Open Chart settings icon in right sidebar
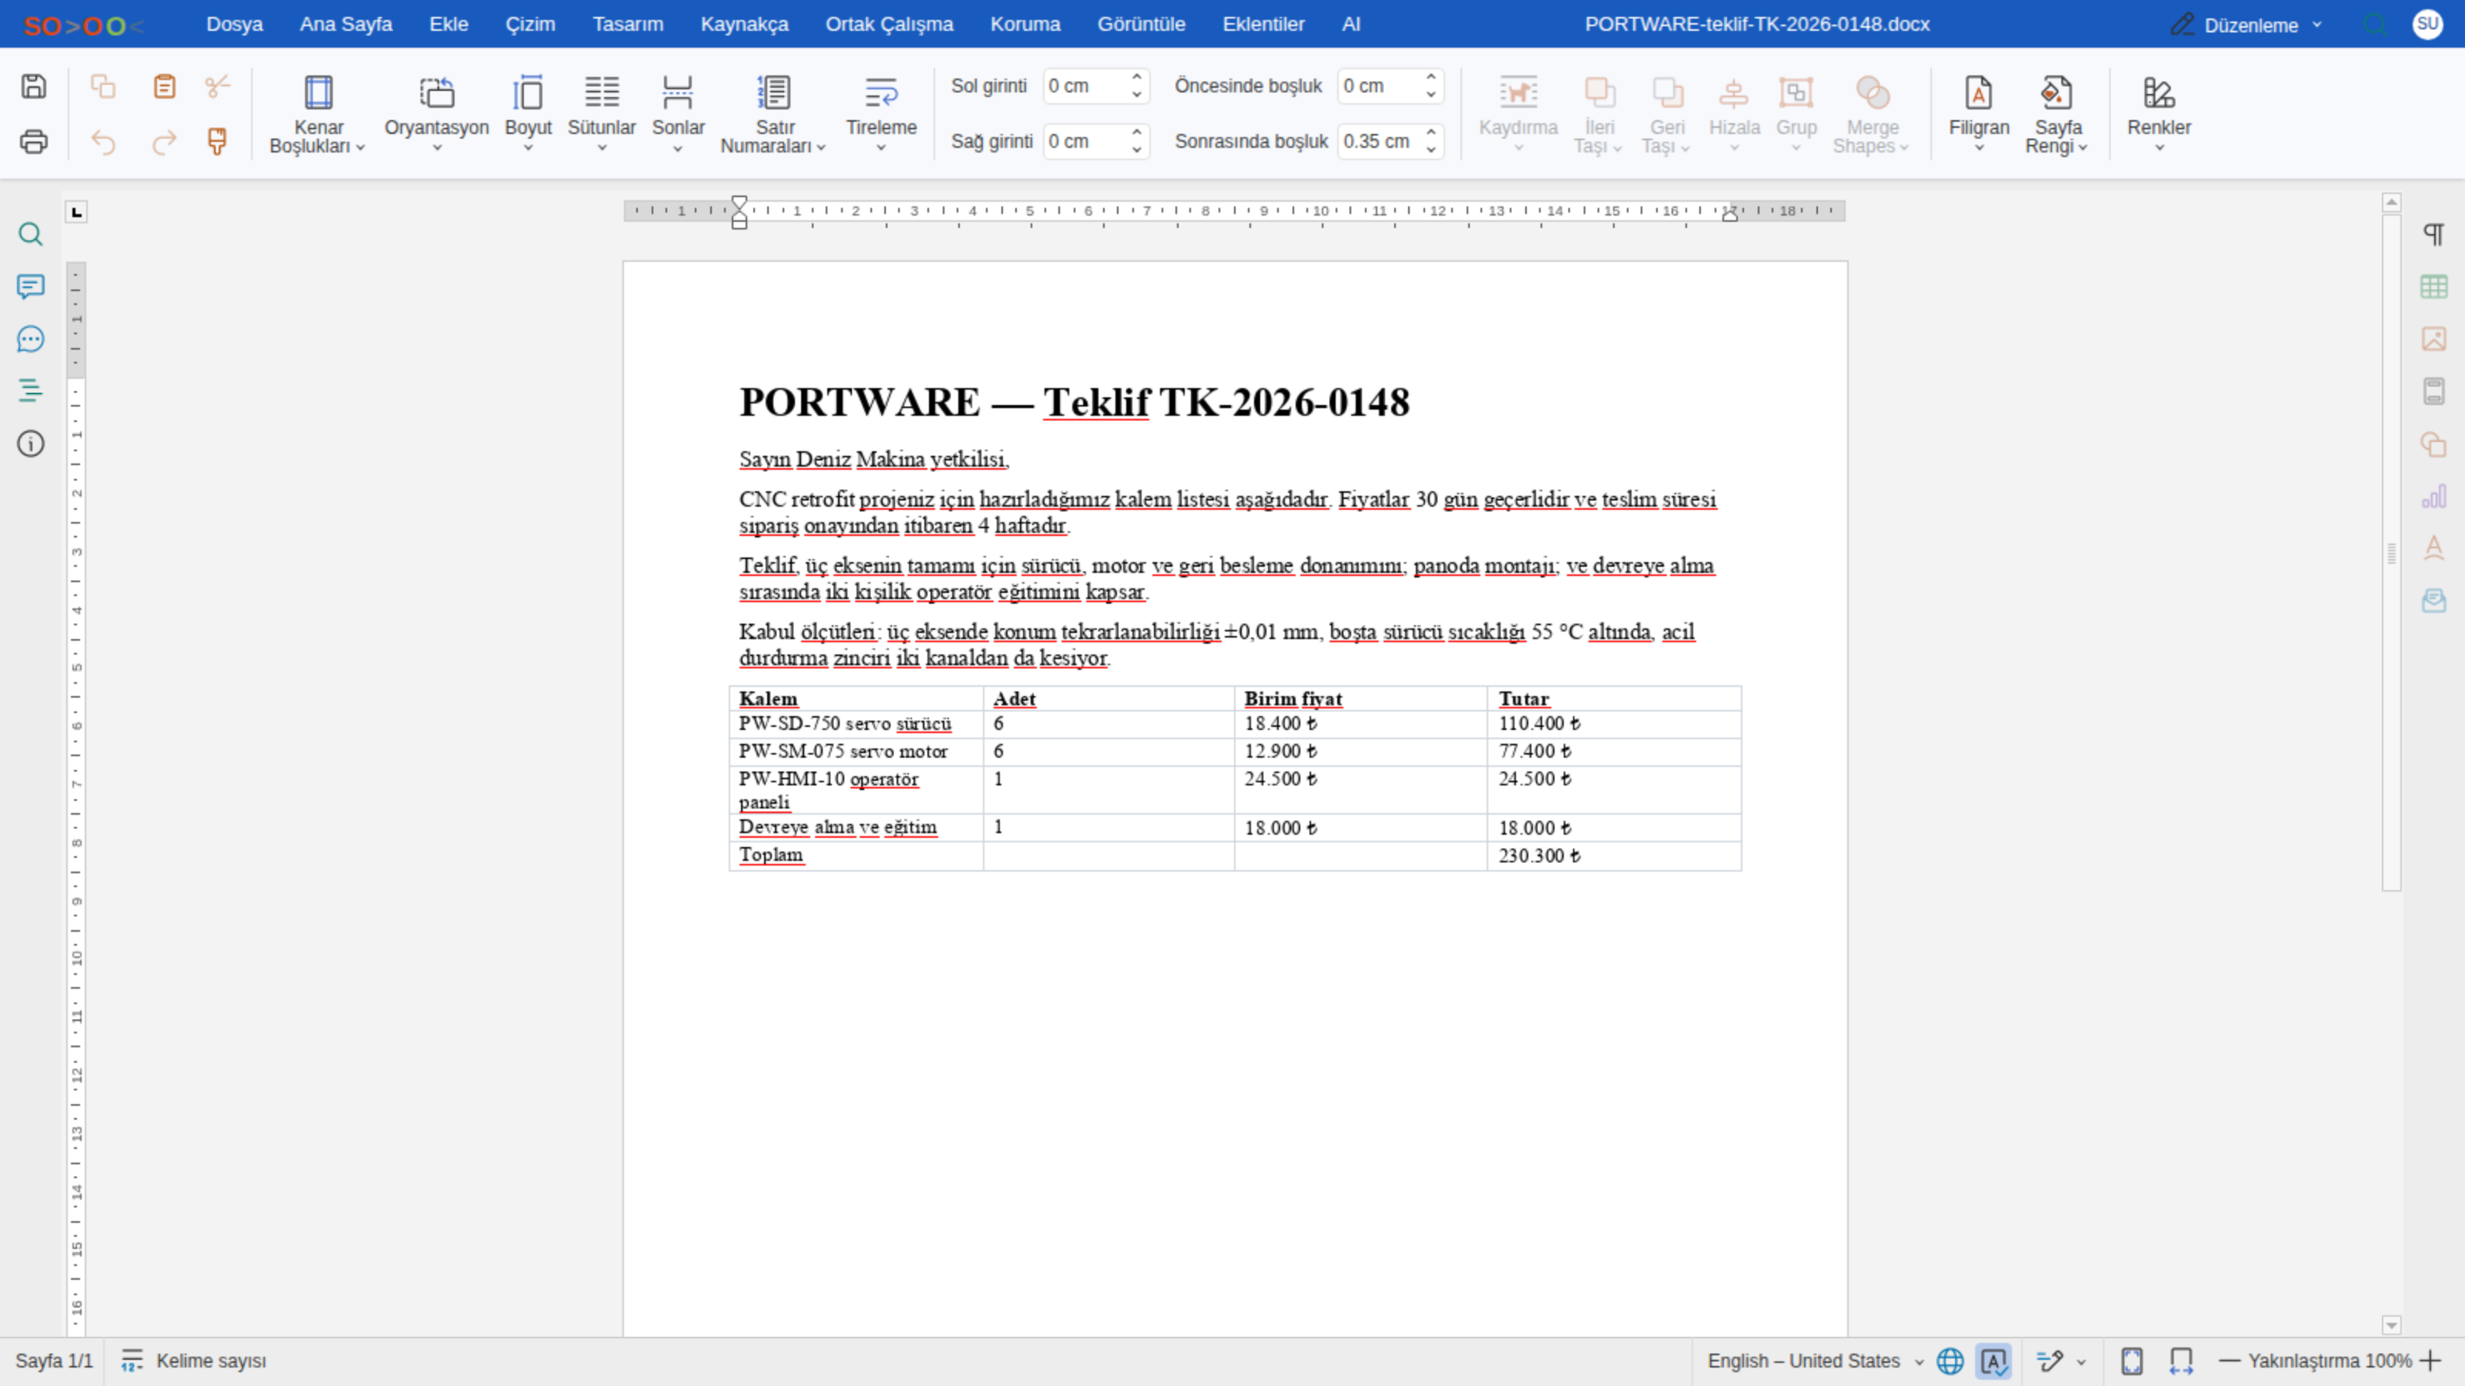The height and width of the screenshot is (1386, 2465). 2433,495
